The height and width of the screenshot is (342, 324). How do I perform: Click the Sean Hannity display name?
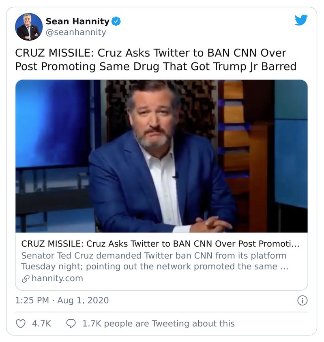click(x=77, y=21)
